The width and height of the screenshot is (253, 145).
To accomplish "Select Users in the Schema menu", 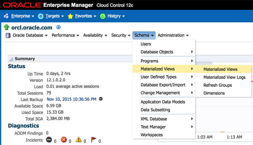I will 146,44.
